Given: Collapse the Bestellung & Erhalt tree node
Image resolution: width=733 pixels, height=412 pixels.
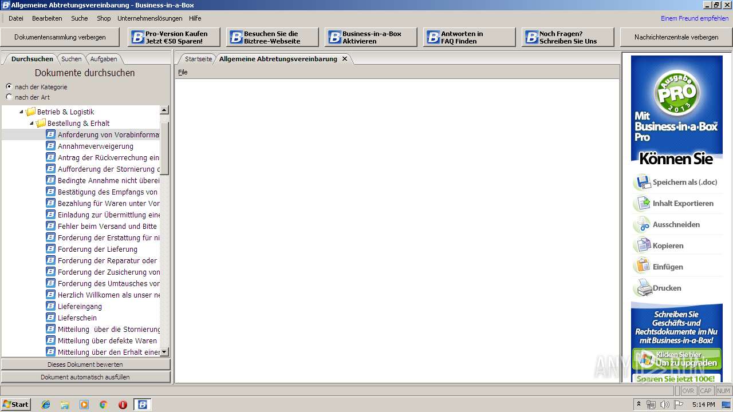Looking at the screenshot, I should (x=32, y=123).
